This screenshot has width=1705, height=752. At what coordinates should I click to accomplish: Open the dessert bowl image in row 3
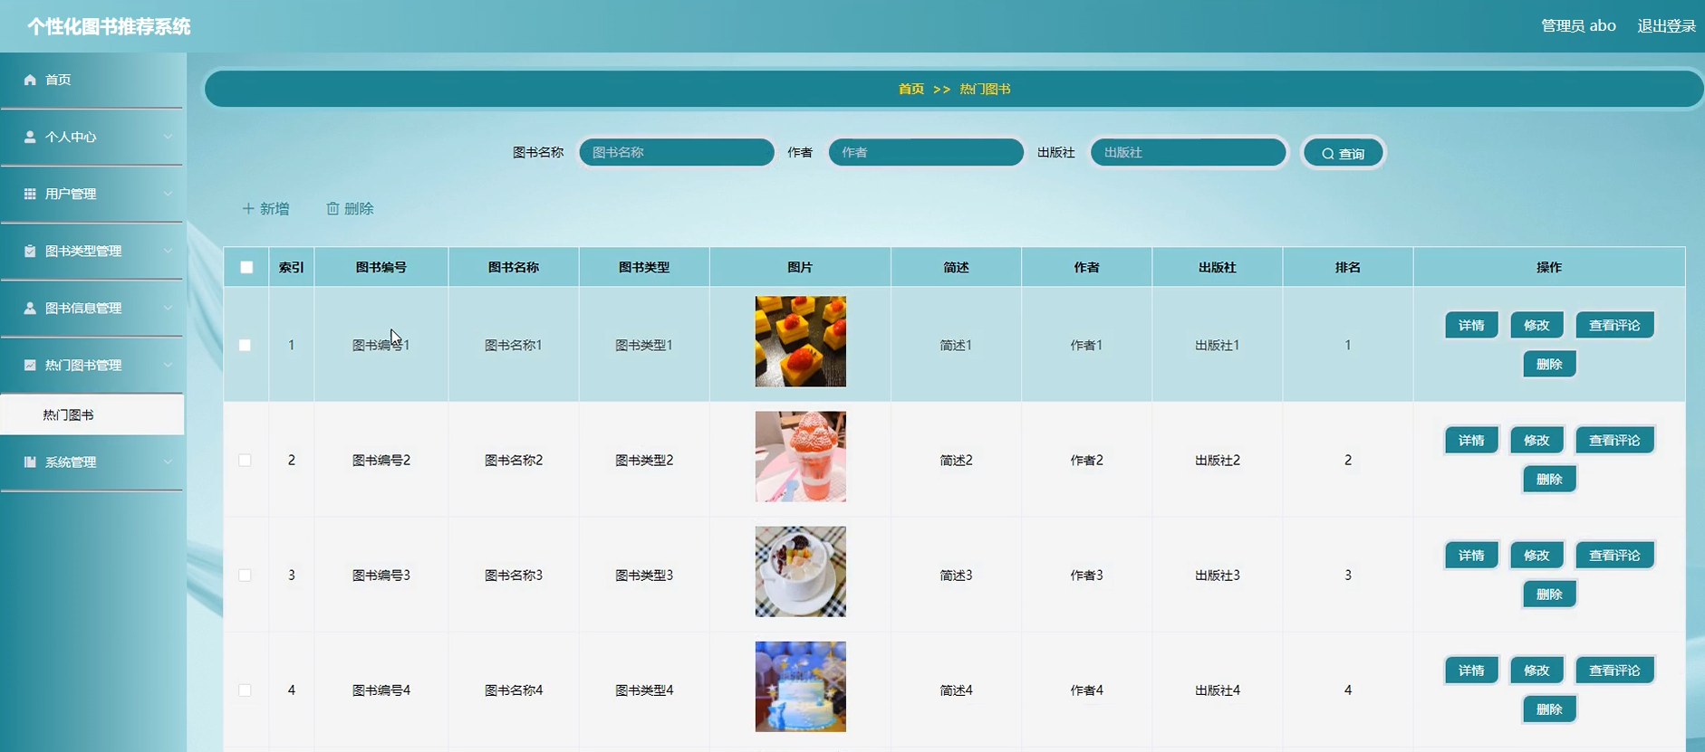[801, 571]
